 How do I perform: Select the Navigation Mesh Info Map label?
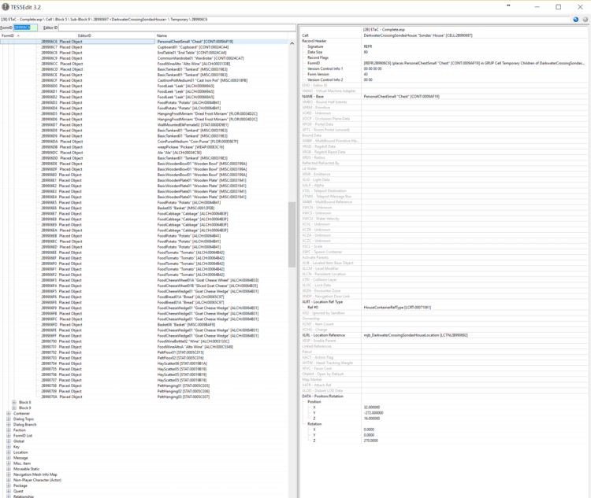[x=35, y=474]
